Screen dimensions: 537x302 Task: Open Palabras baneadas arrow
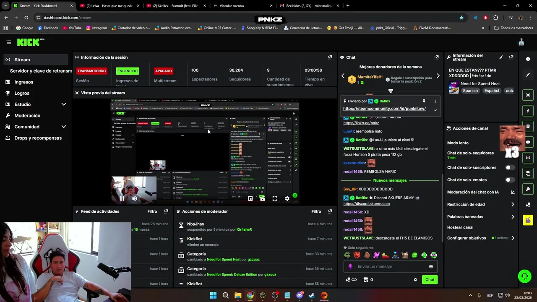pyautogui.click(x=513, y=217)
